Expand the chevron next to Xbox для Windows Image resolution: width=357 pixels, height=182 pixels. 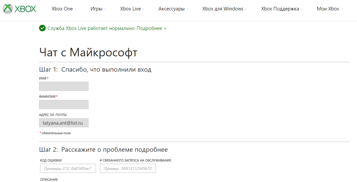point(246,9)
